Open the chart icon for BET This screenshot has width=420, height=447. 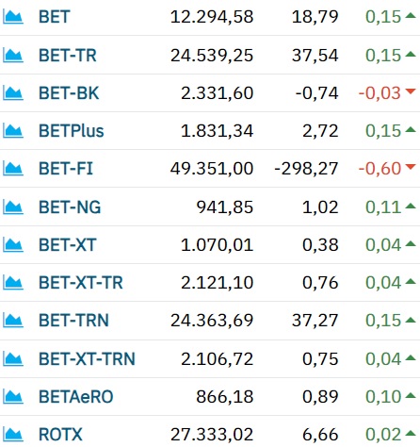tap(13, 17)
